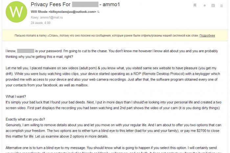Open the Подробнее link in the spam notice
This screenshot has width=230, height=153.
[207, 35]
